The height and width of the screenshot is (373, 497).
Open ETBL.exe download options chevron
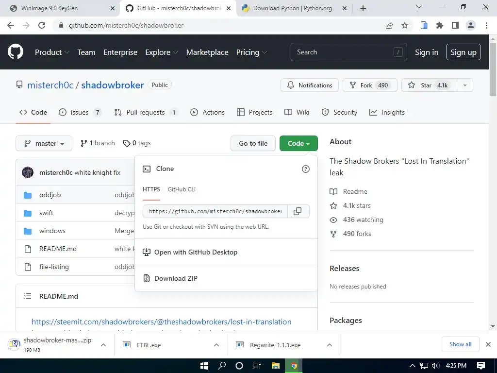(216, 345)
